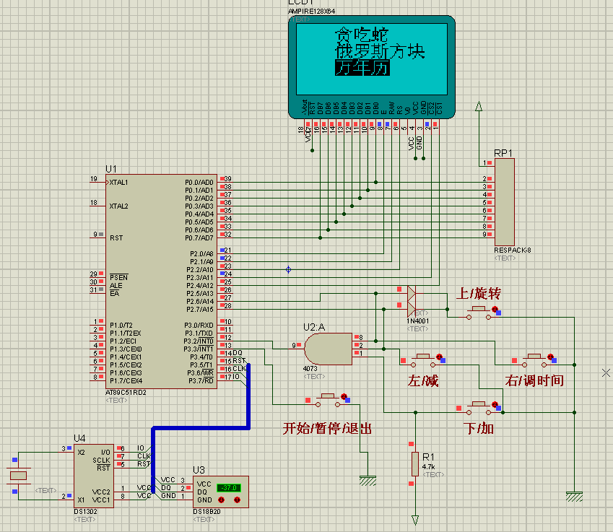Select the ground symbol below the 开始/暂停/退出 button
The image size is (613, 532).
pos(368,481)
